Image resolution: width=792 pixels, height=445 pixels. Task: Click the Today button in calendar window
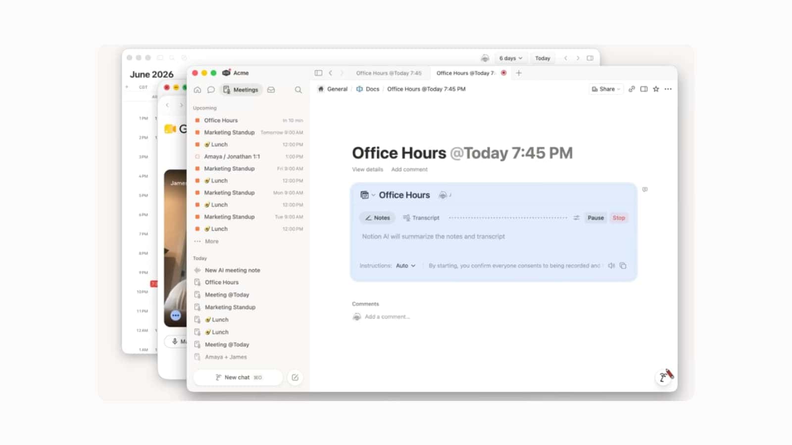click(543, 58)
